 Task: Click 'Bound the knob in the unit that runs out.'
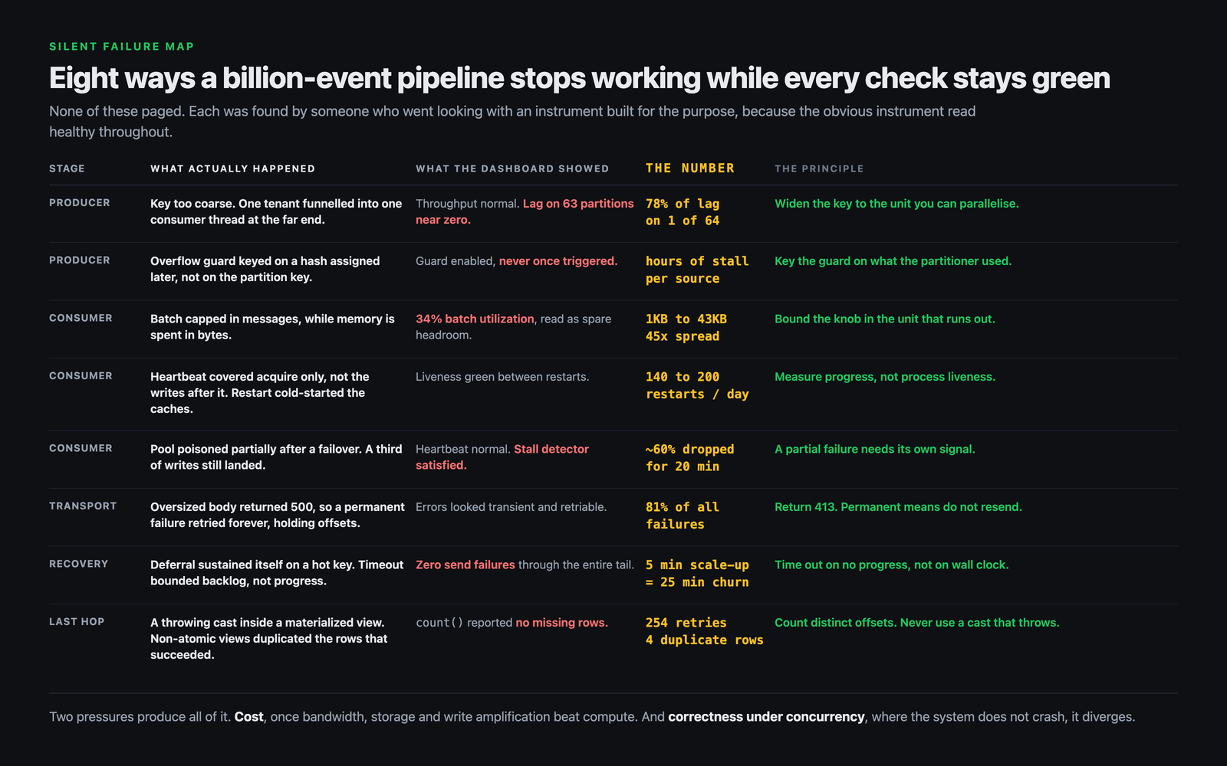tap(885, 319)
